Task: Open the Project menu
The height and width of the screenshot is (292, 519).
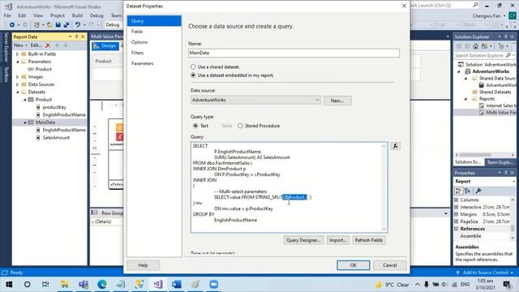Action: tap(58, 15)
